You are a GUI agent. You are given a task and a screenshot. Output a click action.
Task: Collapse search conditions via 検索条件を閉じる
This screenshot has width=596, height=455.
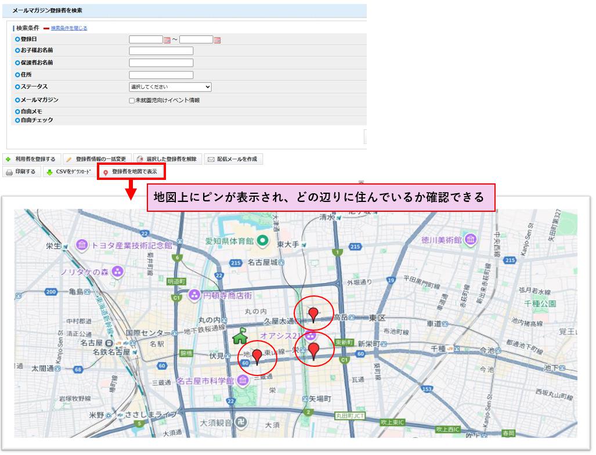[69, 28]
